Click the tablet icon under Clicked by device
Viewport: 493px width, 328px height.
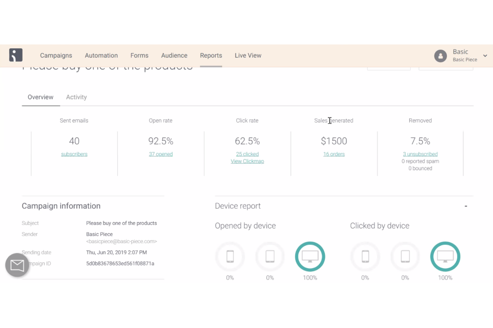pos(405,257)
